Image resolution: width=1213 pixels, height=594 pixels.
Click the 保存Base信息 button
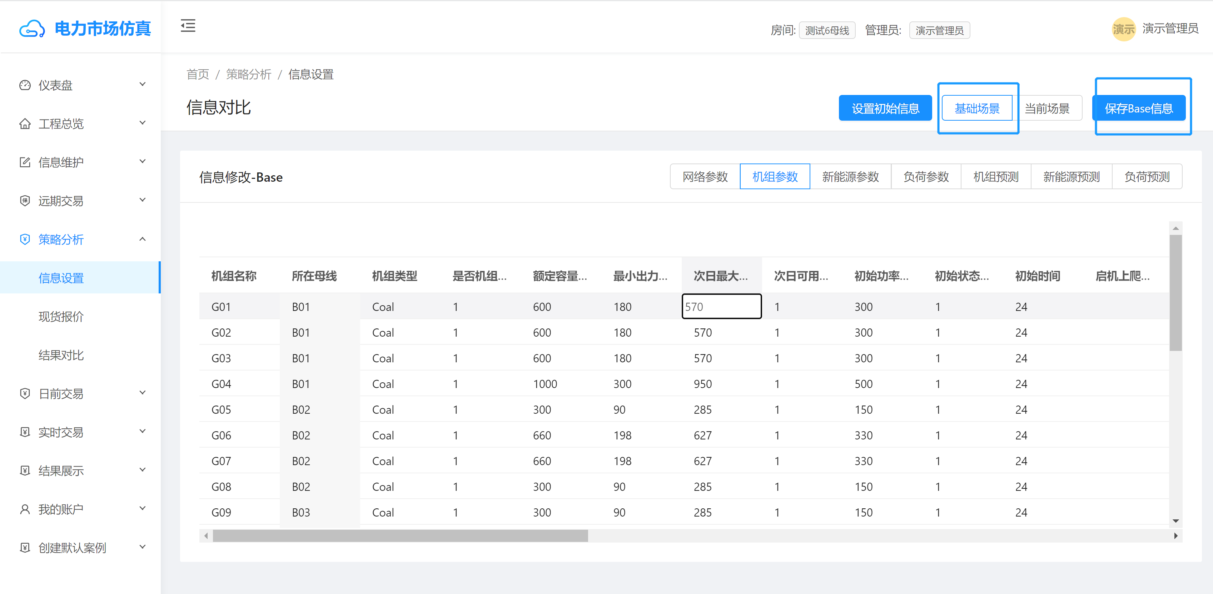[x=1139, y=108]
